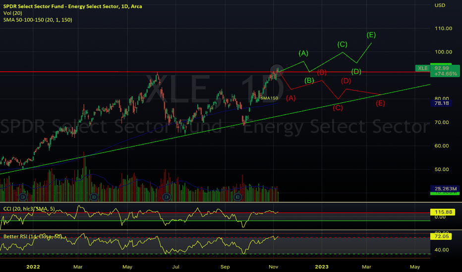
Task: Click the red (E) wave label
Action: (380, 103)
